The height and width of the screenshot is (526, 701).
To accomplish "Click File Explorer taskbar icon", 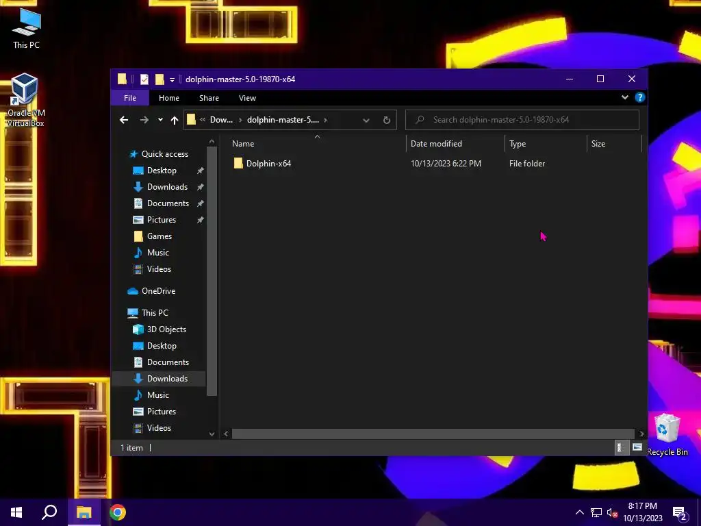I will 84,512.
